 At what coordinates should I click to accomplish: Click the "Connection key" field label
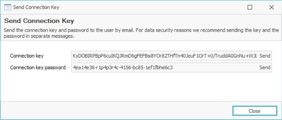click(27, 56)
